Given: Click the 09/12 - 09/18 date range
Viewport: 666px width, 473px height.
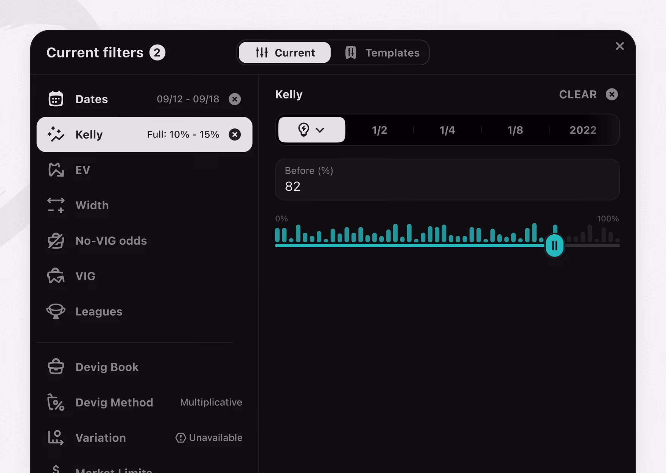Looking at the screenshot, I should 188,99.
